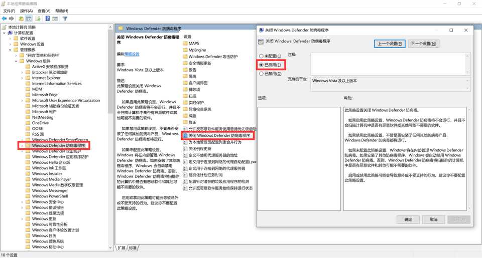
Task: Open the 文件(F) menu
Action: [x=9, y=11]
